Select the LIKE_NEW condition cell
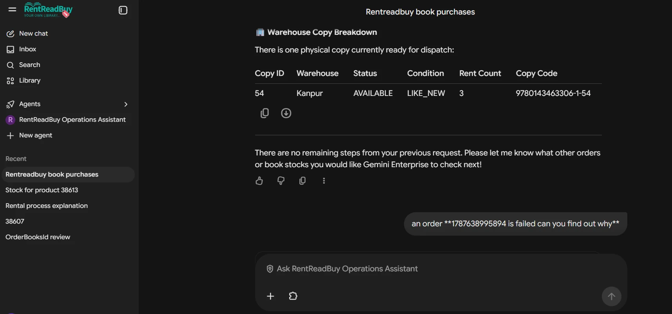The height and width of the screenshot is (314, 672). pos(426,94)
